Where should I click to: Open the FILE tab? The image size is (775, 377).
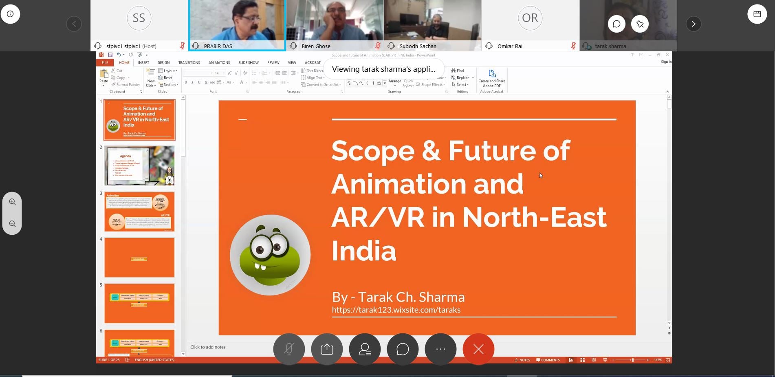[105, 63]
